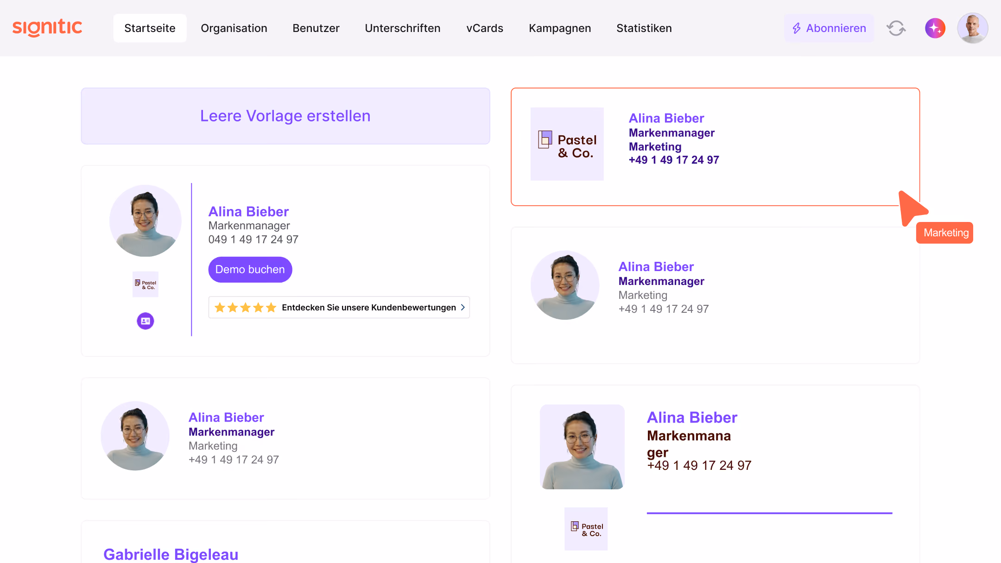The width and height of the screenshot is (1001, 563).
Task: Navigate to the vCards tab
Action: coord(485,28)
